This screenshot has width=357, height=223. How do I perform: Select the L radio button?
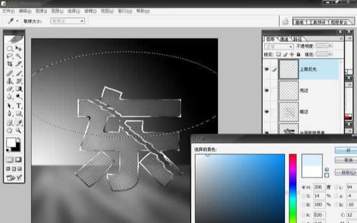pyautogui.click(x=337, y=187)
